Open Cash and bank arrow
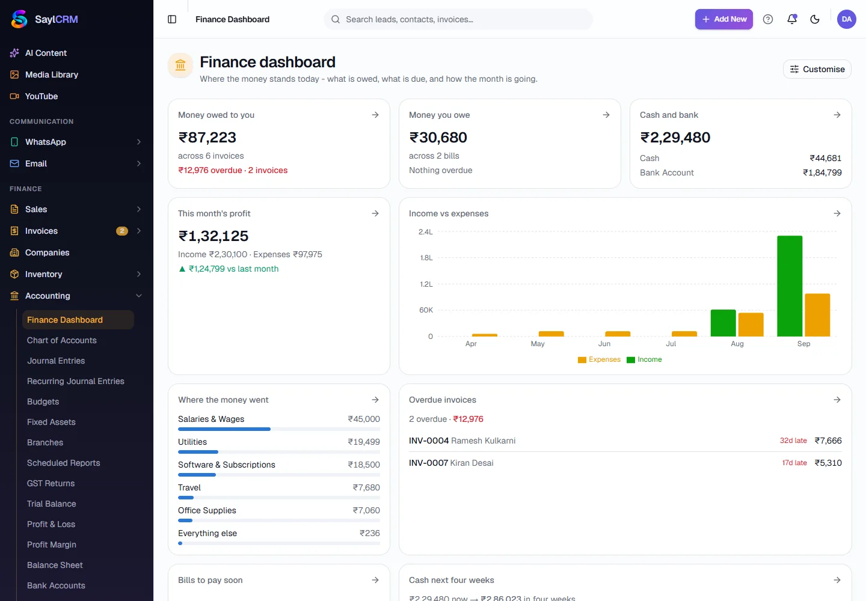Viewport: 866px width, 601px height. coord(837,115)
